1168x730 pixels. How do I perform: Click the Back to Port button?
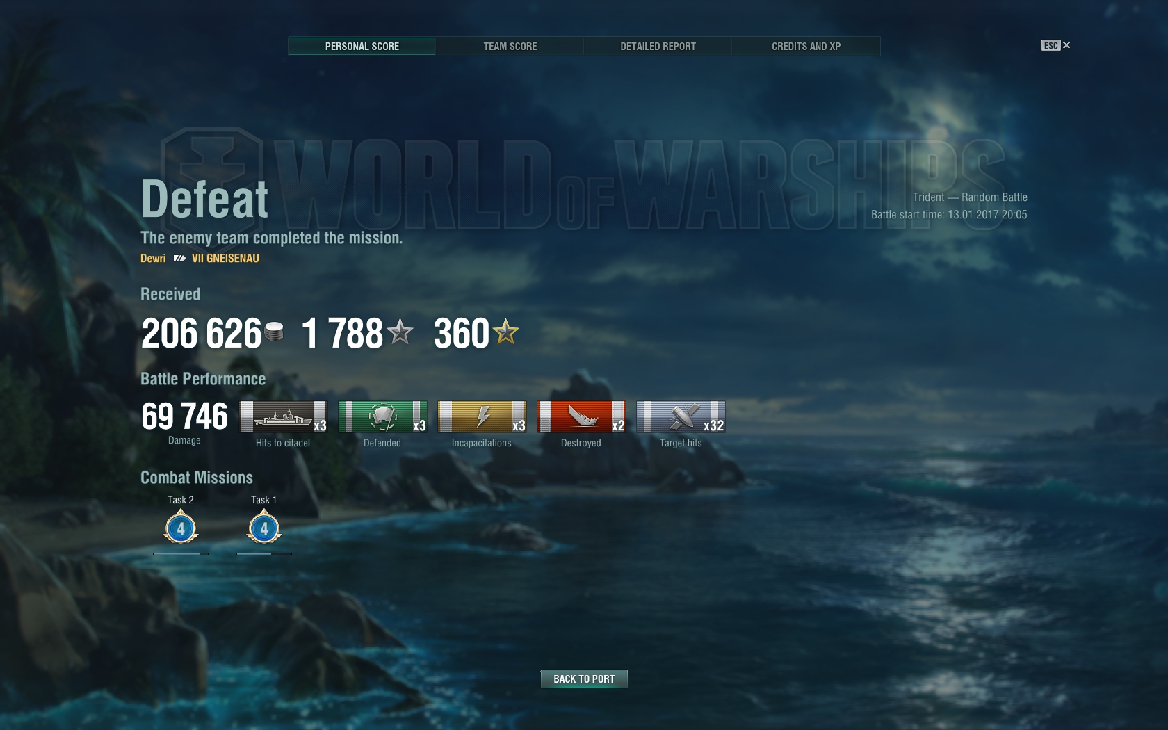584,679
